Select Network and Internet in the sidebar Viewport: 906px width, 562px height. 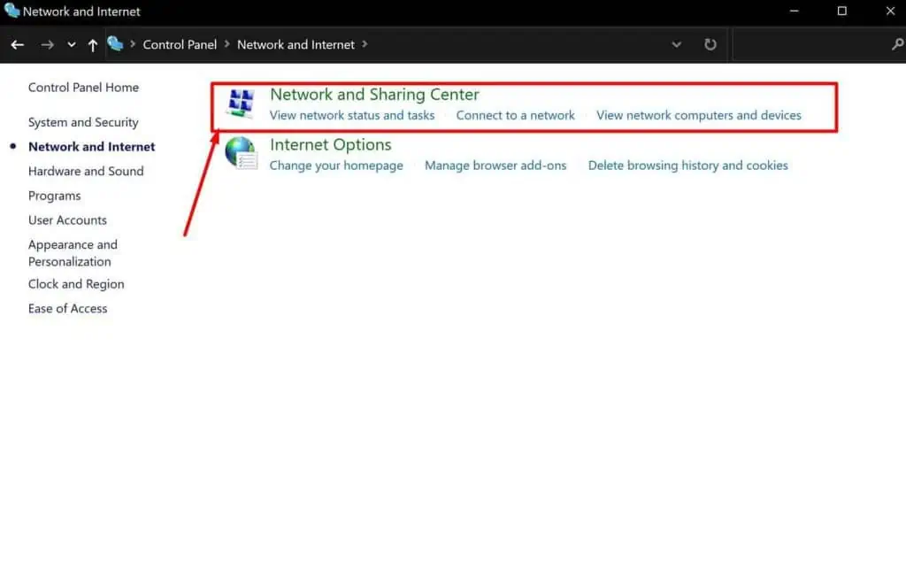point(90,146)
